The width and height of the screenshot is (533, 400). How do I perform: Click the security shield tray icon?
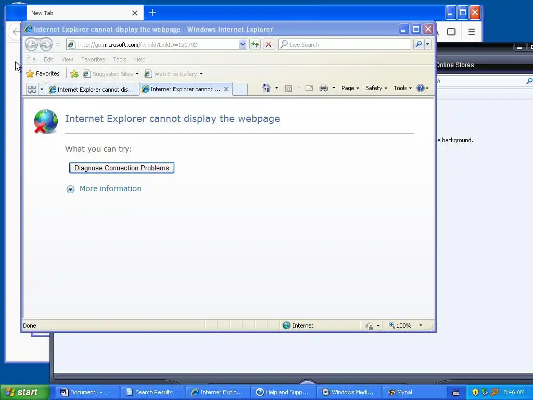(475, 392)
